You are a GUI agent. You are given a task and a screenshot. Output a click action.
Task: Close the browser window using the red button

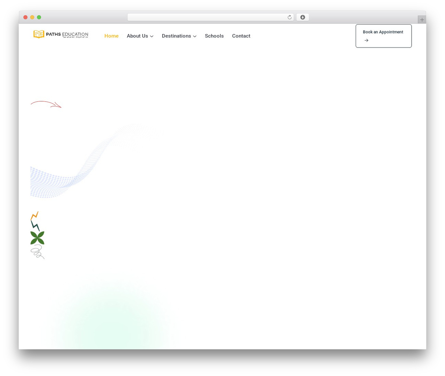[x=25, y=17]
